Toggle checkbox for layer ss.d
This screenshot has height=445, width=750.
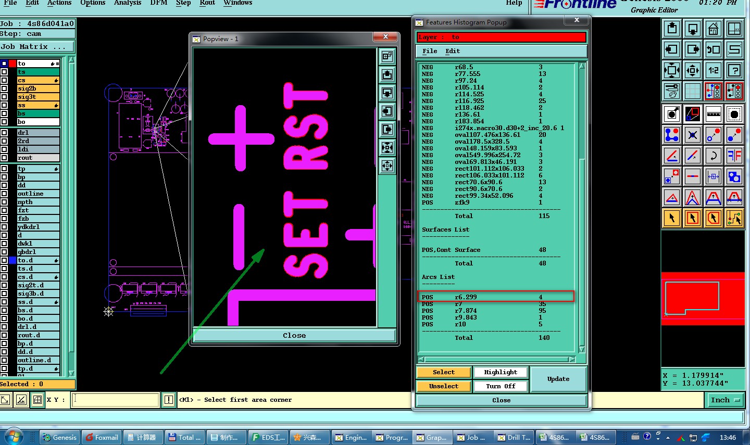(x=4, y=302)
